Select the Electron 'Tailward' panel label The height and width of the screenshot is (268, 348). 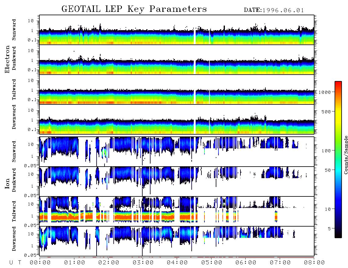(x=14, y=90)
